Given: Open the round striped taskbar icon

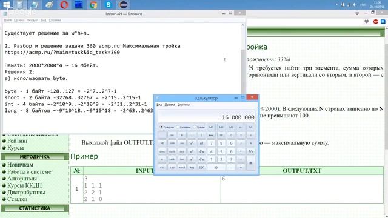Looking at the screenshot, I should point(123,5).
